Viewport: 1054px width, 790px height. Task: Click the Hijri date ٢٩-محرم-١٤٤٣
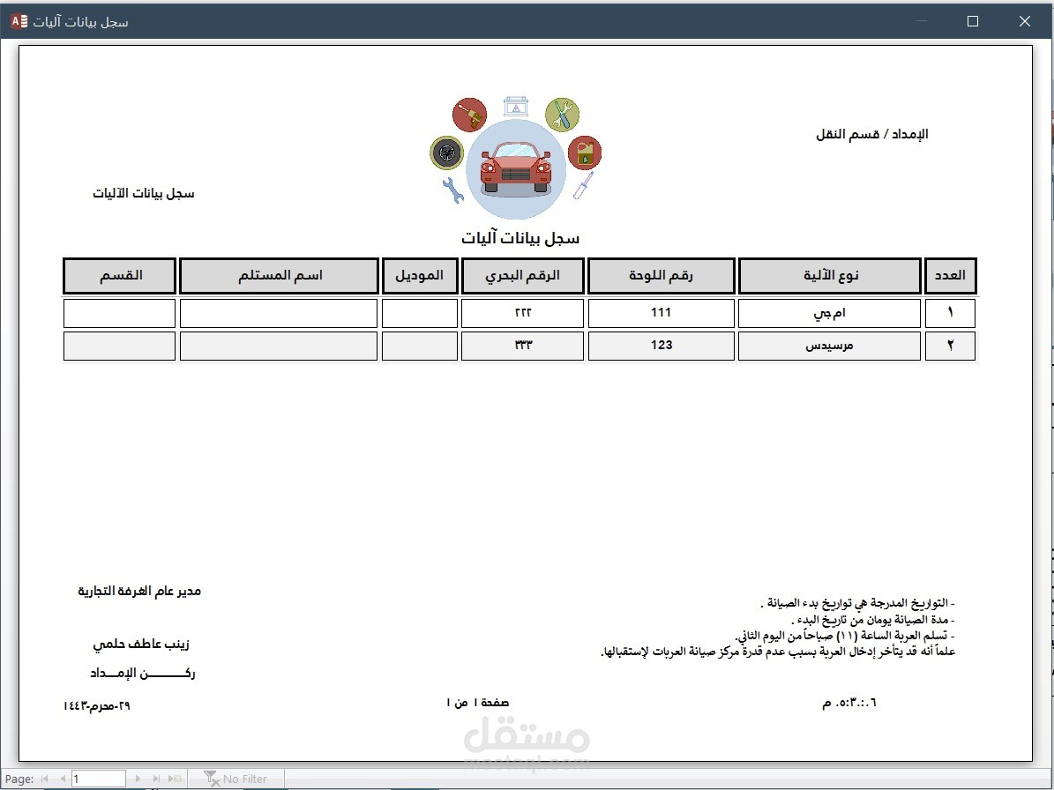pos(97,705)
